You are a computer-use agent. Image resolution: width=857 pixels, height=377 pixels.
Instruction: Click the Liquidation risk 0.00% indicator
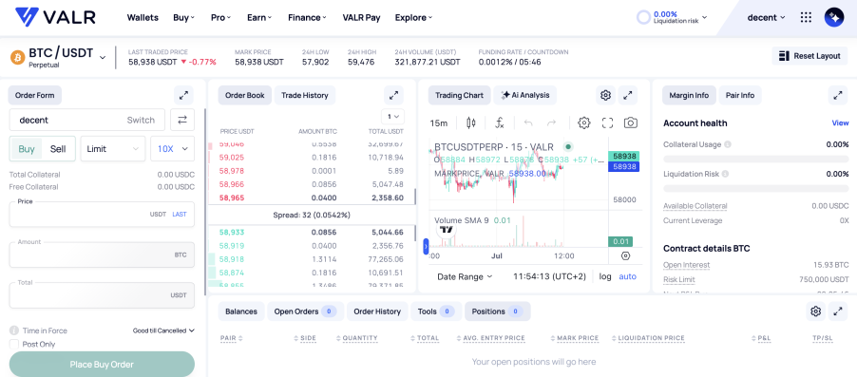672,17
